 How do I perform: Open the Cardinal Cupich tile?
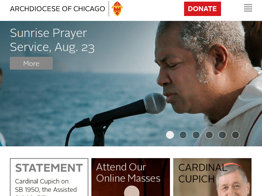coord(212,177)
